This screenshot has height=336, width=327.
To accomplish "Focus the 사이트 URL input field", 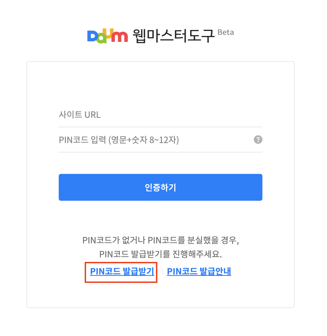I will pos(160,115).
